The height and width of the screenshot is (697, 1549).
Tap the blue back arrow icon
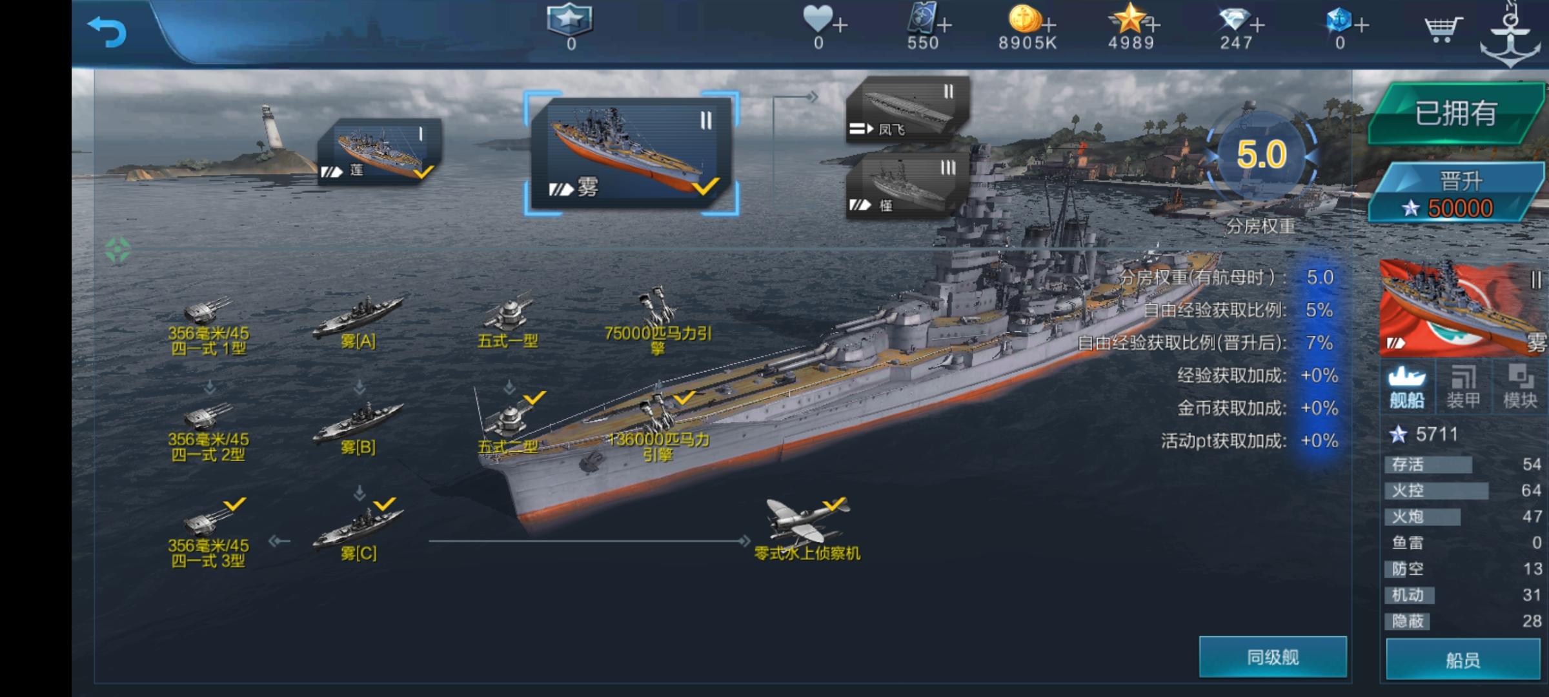106,31
